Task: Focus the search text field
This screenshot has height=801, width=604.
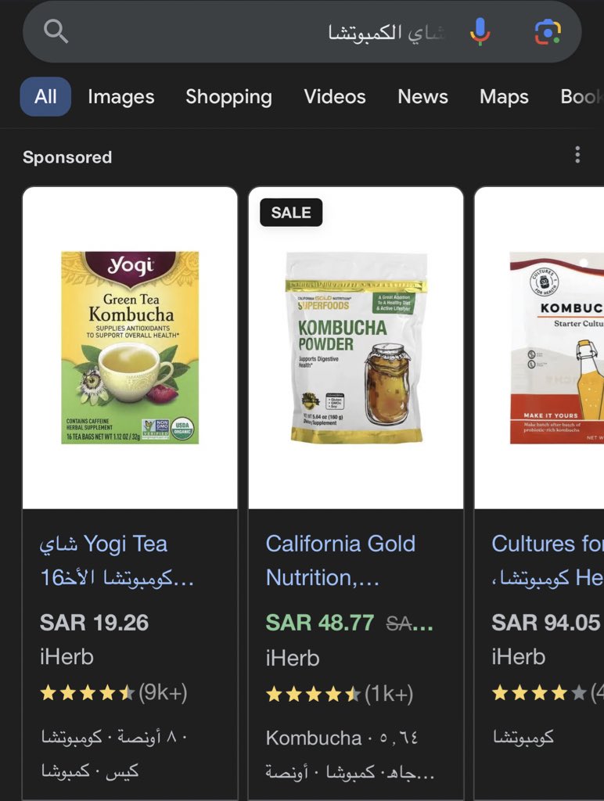Action: (266, 31)
